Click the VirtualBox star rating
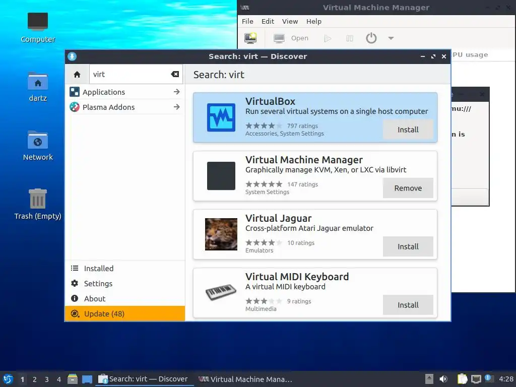516x387 pixels. 264,125
